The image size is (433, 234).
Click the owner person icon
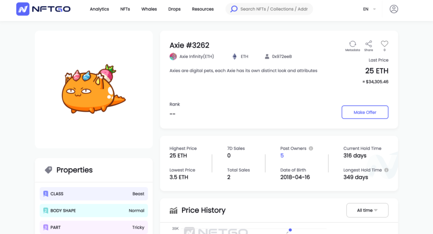[267, 56]
